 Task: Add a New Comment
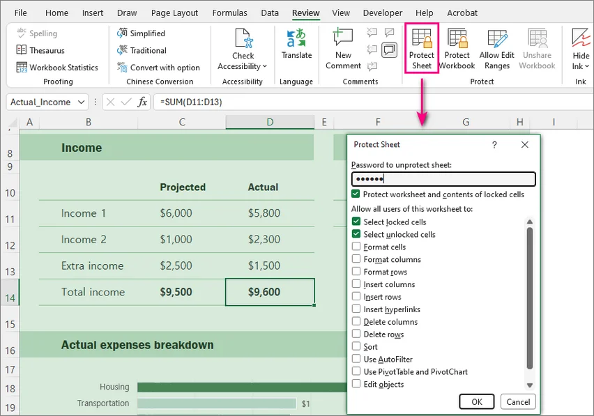point(343,49)
